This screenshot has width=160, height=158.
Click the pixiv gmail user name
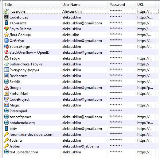(x=82, y=129)
